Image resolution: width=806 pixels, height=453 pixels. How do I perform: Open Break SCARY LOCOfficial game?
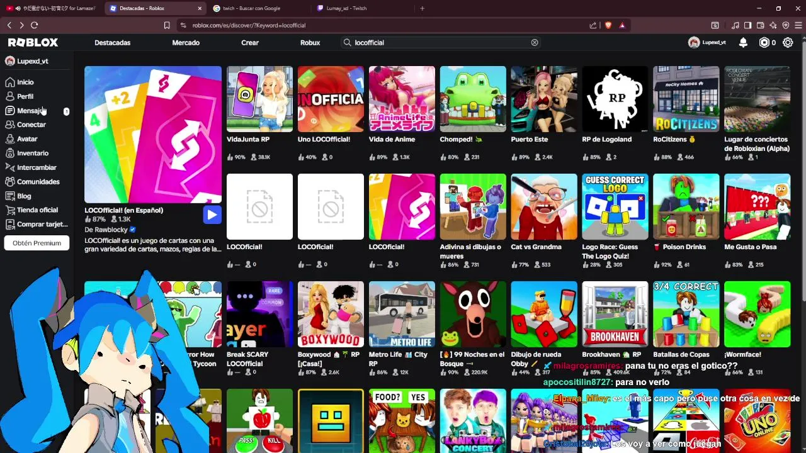point(259,314)
